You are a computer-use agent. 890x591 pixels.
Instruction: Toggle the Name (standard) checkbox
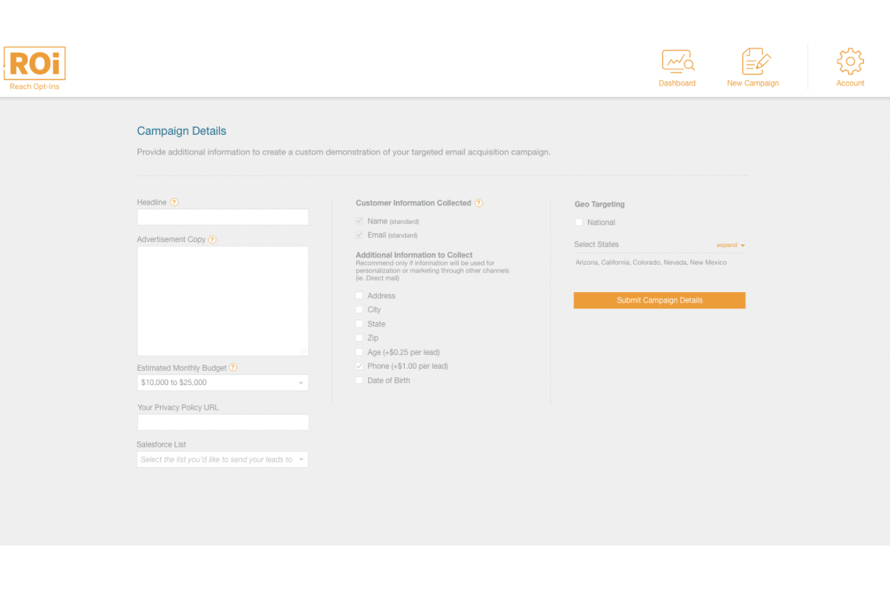point(360,221)
